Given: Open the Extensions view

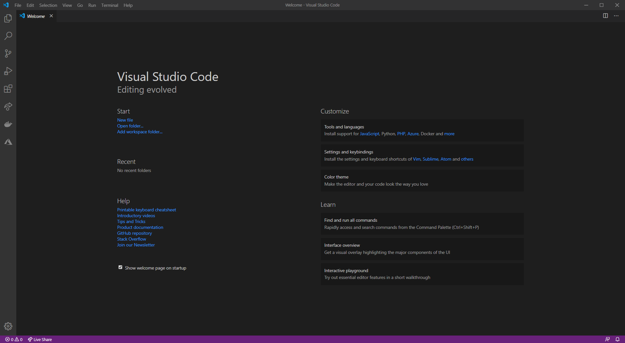Looking at the screenshot, I should 8,89.
